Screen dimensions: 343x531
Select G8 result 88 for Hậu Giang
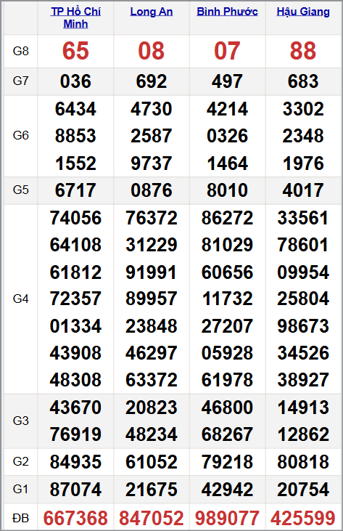click(303, 51)
